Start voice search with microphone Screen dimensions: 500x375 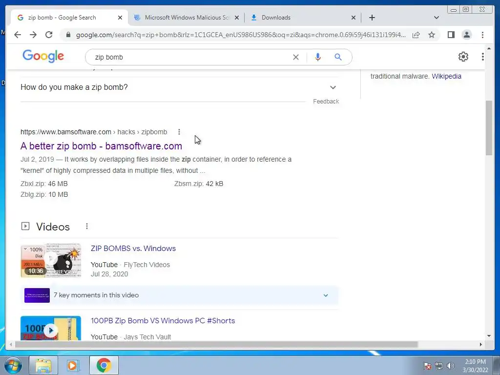click(317, 57)
